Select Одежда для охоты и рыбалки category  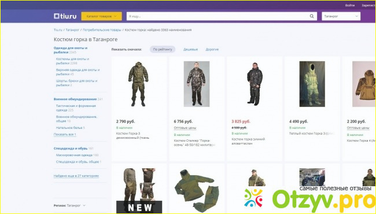pyautogui.click(x=71, y=50)
